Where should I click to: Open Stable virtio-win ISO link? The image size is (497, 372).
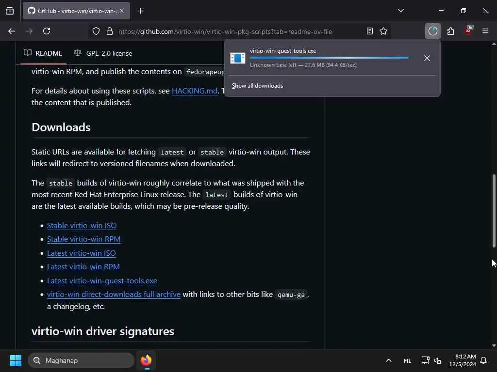click(82, 226)
